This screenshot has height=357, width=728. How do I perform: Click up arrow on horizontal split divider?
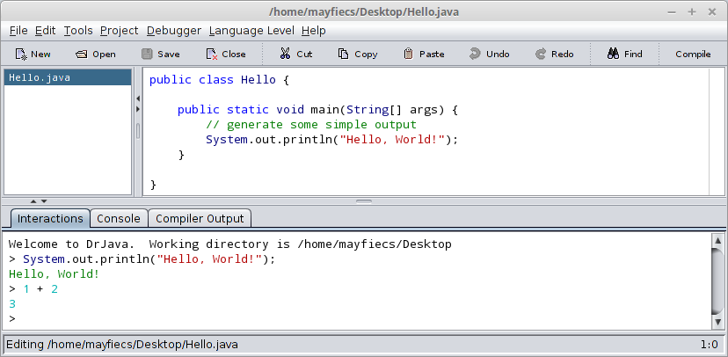pyautogui.click(x=33, y=201)
